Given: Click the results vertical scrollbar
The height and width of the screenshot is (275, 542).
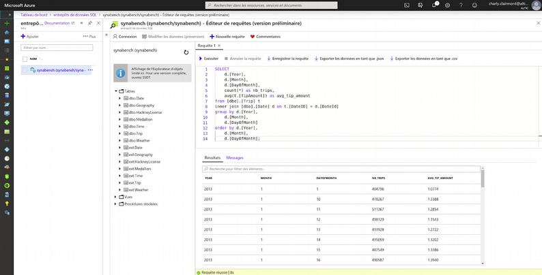Looking at the screenshot, I should [x=483, y=179].
